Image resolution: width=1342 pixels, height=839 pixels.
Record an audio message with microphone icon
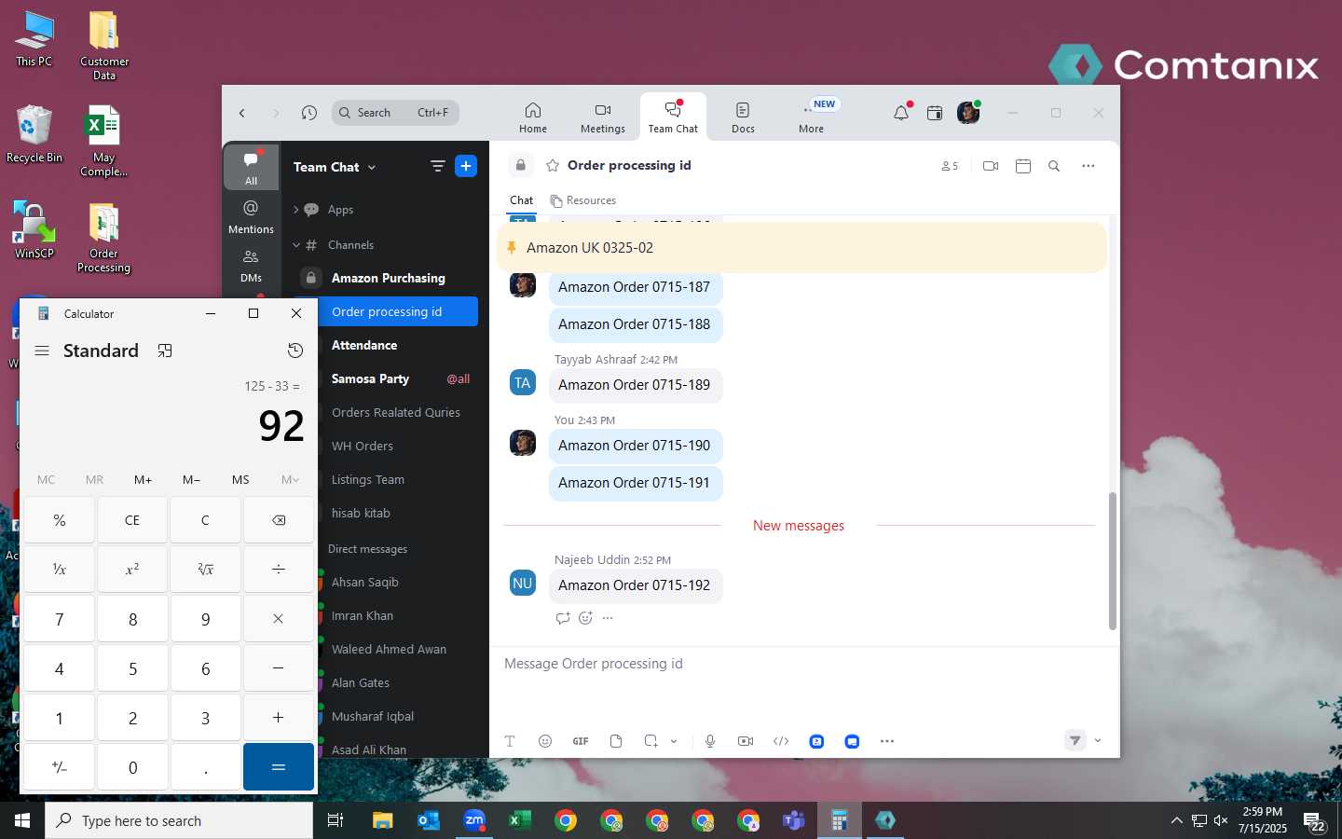click(x=710, y=741)
